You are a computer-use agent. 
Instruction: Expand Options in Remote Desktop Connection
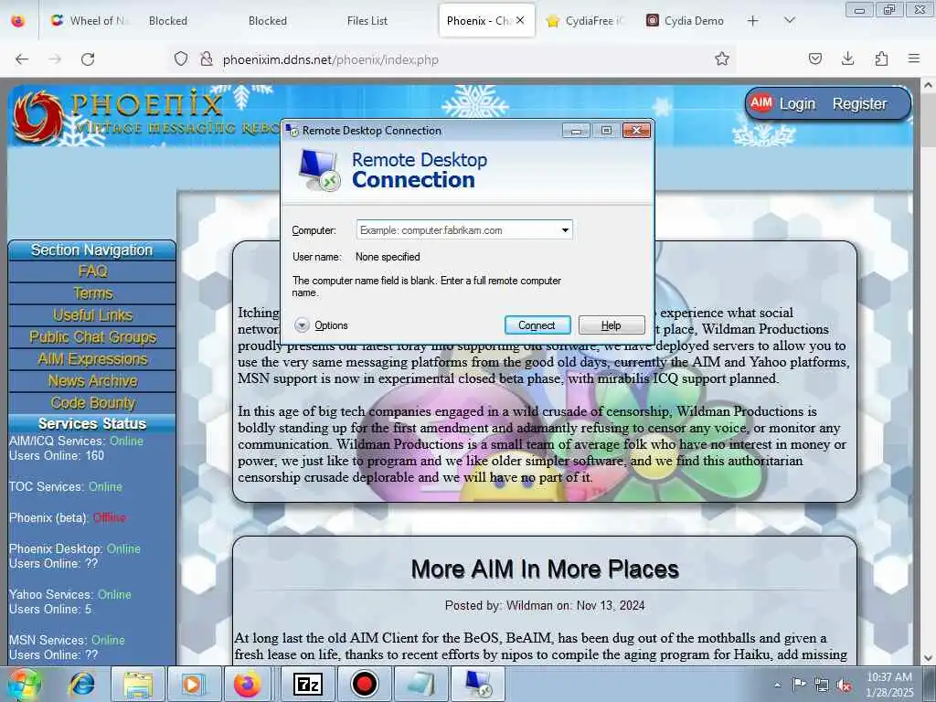click(x=321, y=325)
